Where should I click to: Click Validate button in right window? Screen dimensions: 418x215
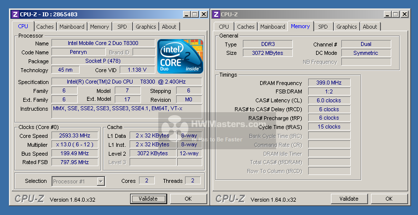click(x=349, y=199)
